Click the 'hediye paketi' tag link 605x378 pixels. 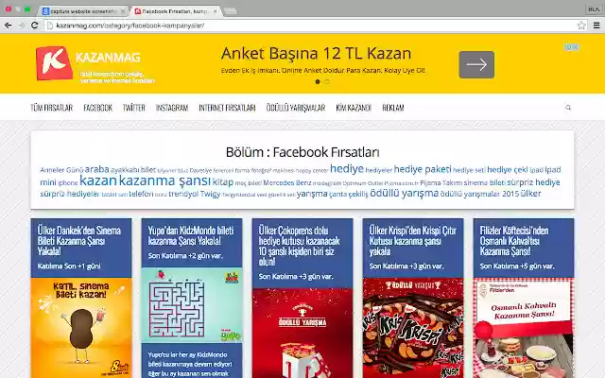[x=423, y=169]
